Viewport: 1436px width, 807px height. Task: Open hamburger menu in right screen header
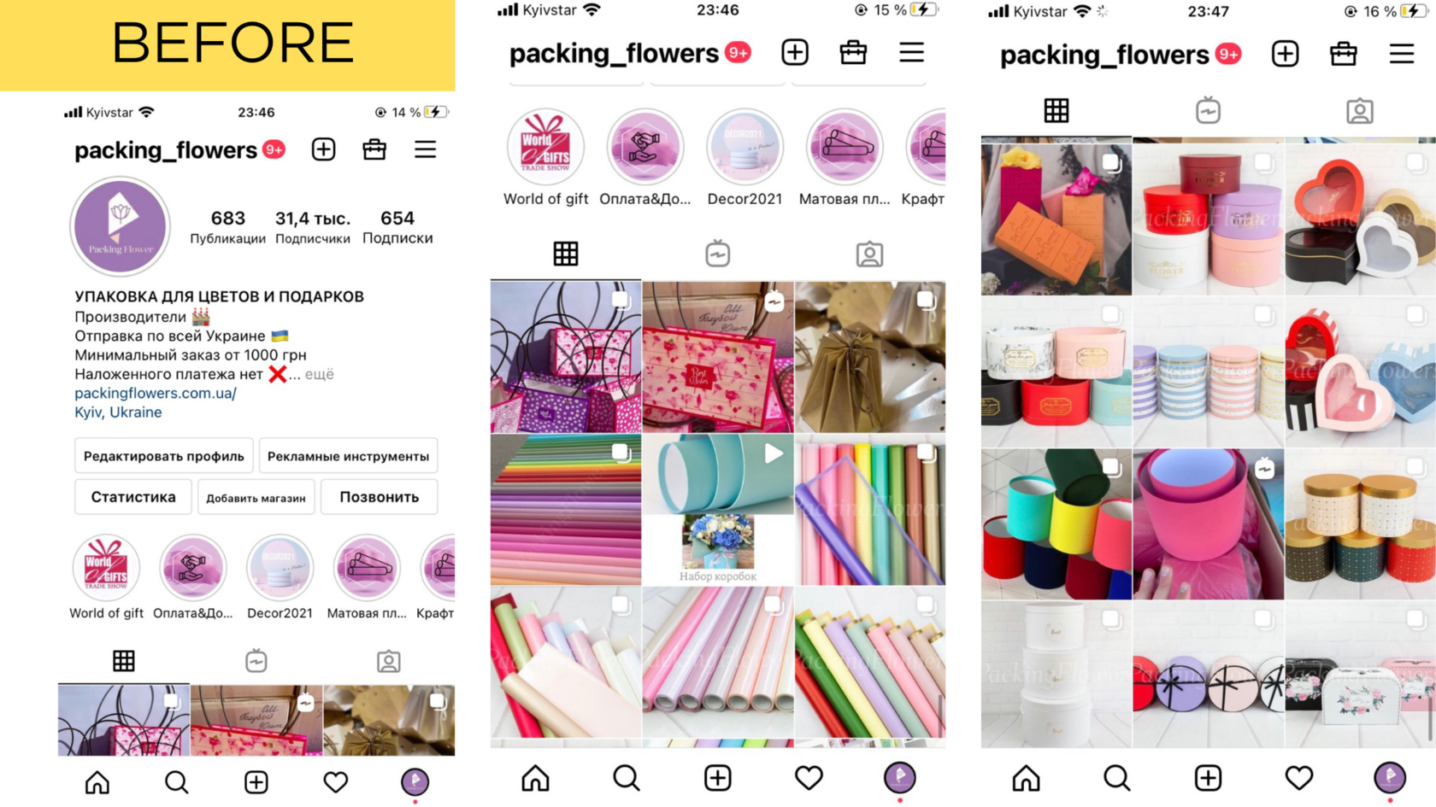(x=1402, y=54)
